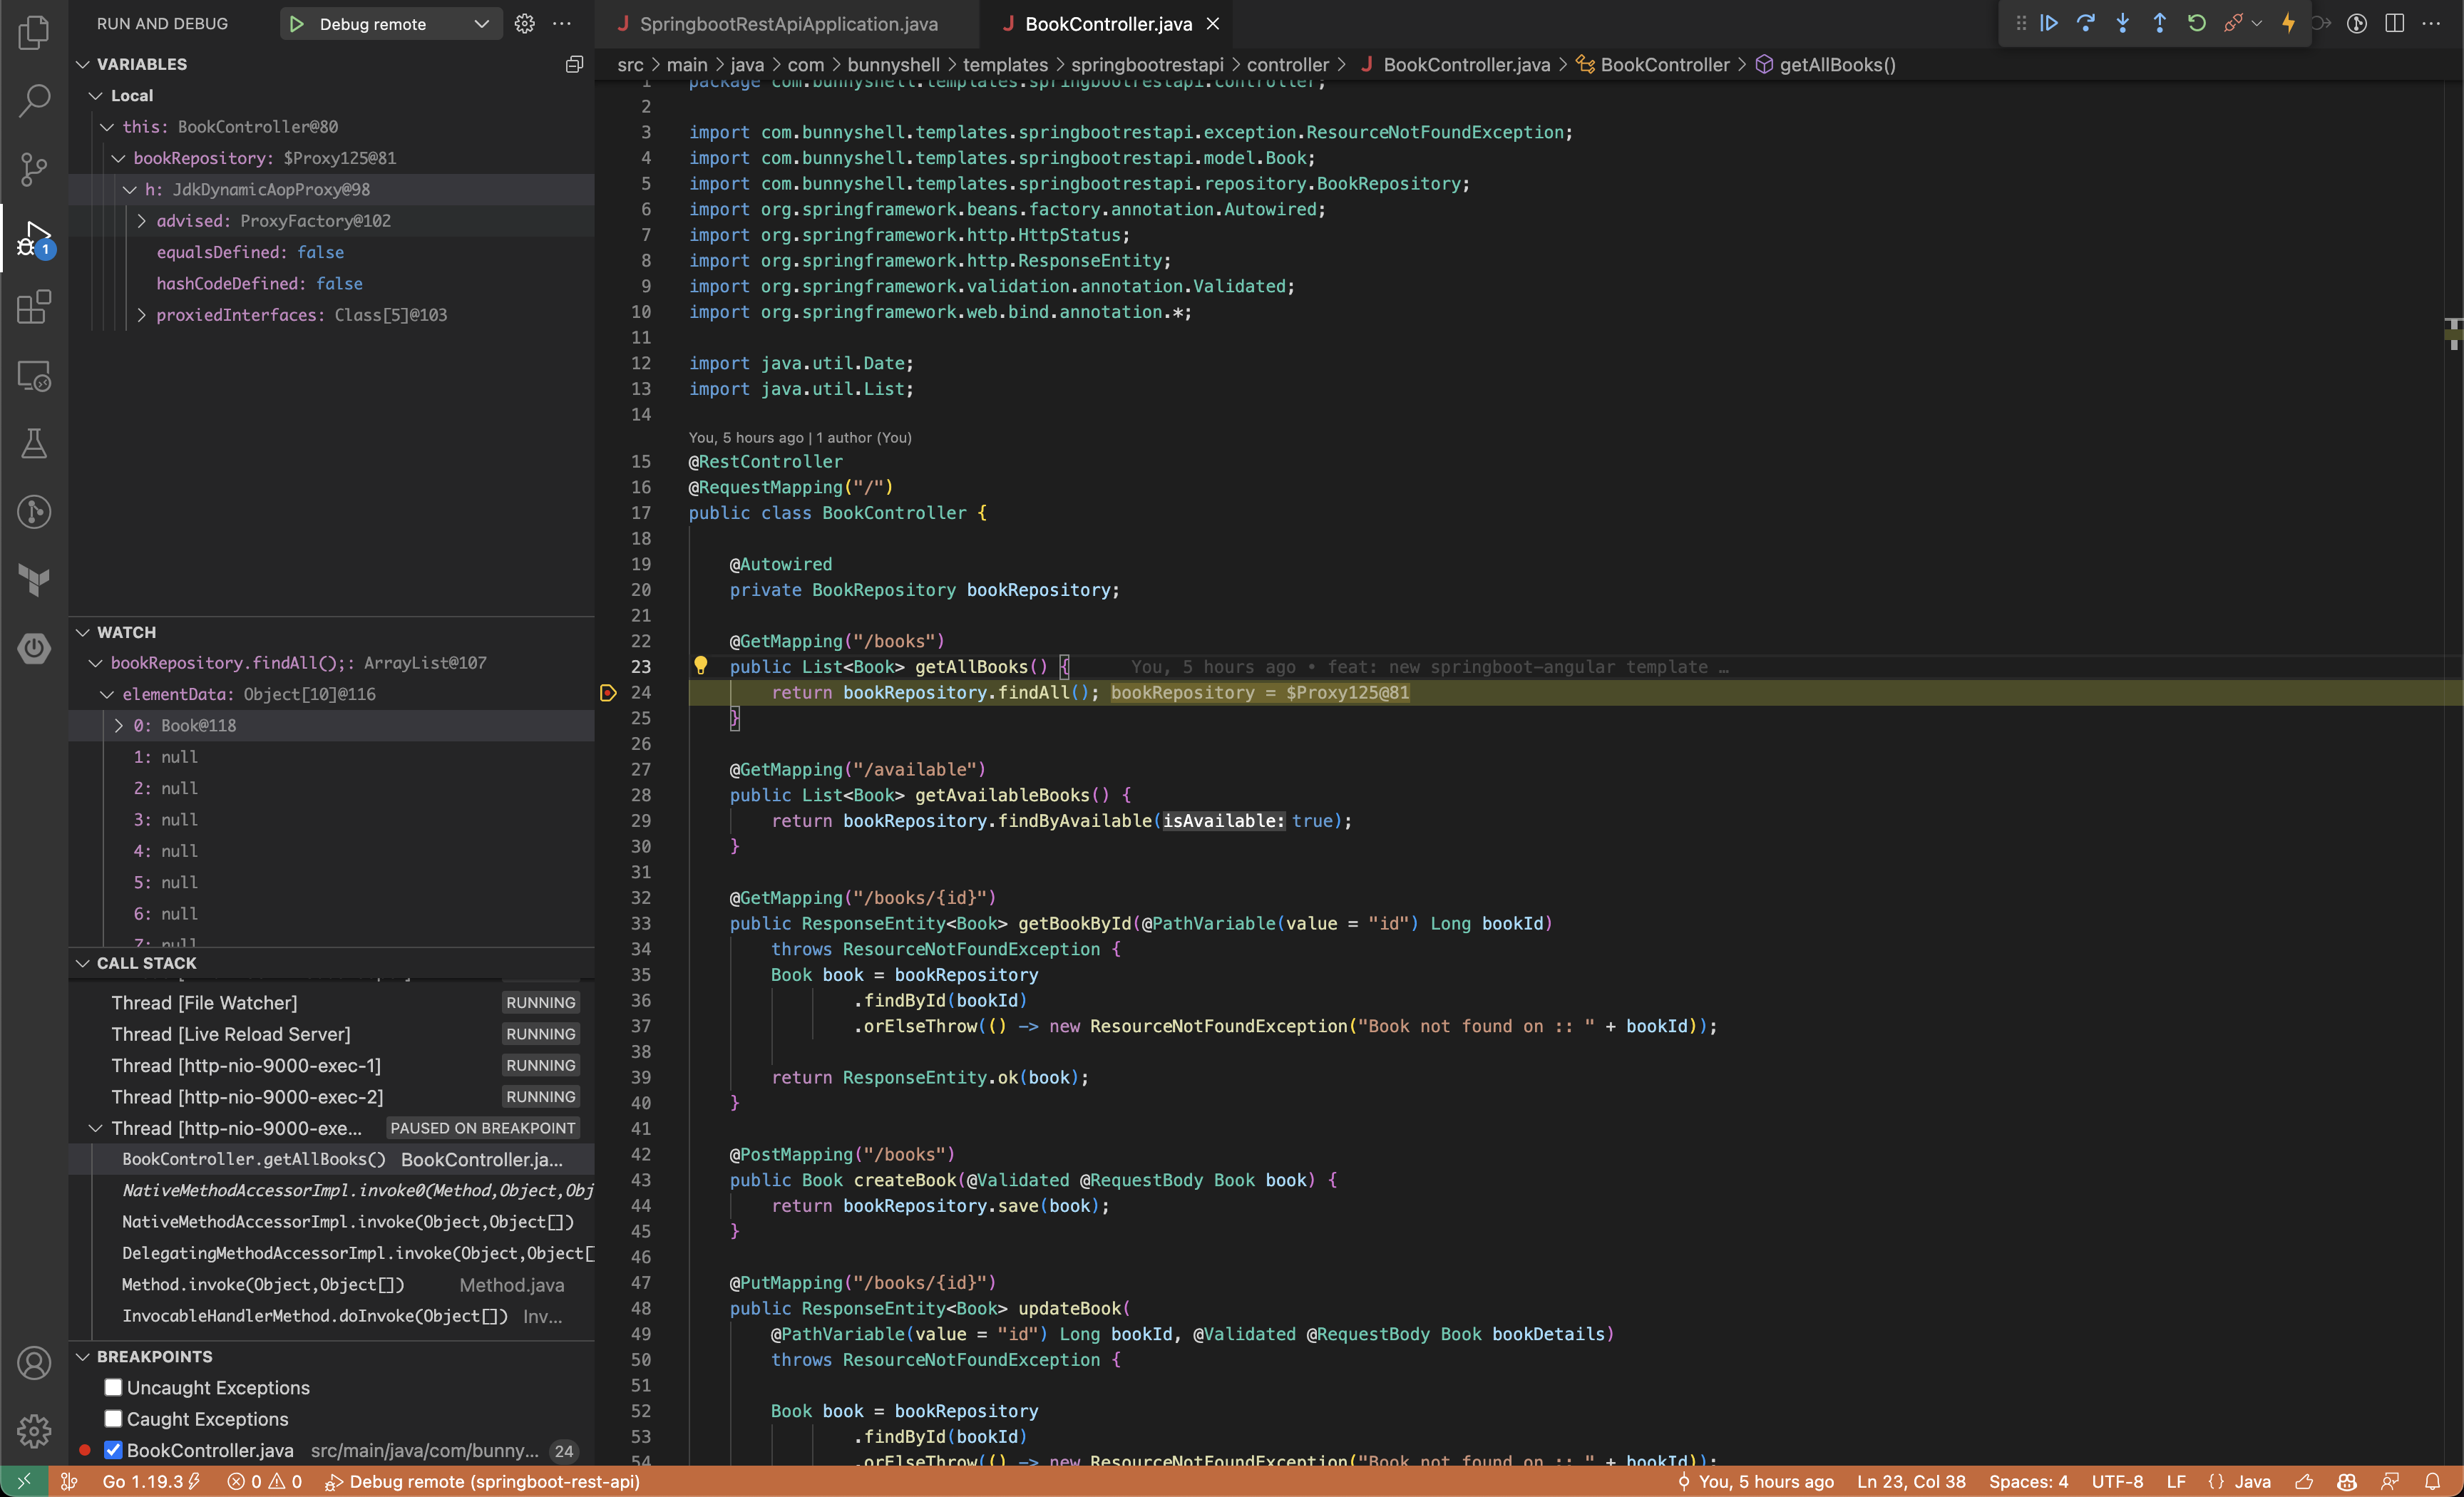Toggle the Caught Exceptions breakpoint checkbox
Viewport: 2464px width, 1497px height.
click(x=113, y=1418)
